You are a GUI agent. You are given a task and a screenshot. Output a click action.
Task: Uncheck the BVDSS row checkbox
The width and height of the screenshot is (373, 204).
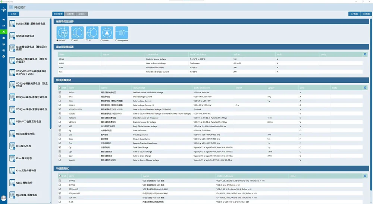[x=60, y=92]
